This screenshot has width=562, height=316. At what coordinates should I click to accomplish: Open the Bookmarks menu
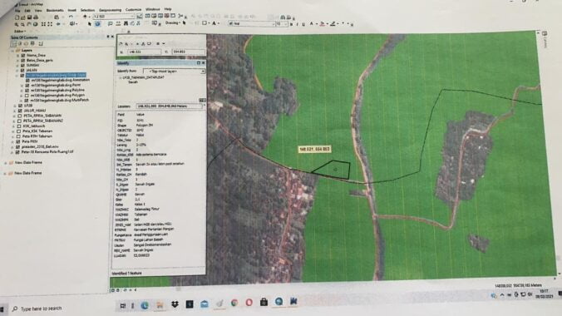[x=55, y=10]
